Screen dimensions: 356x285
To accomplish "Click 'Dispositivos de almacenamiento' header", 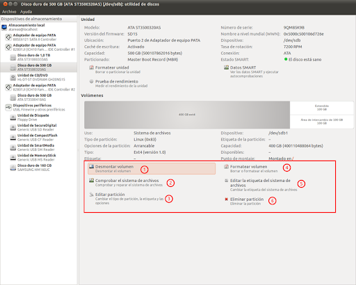I will tap(39, 19).
